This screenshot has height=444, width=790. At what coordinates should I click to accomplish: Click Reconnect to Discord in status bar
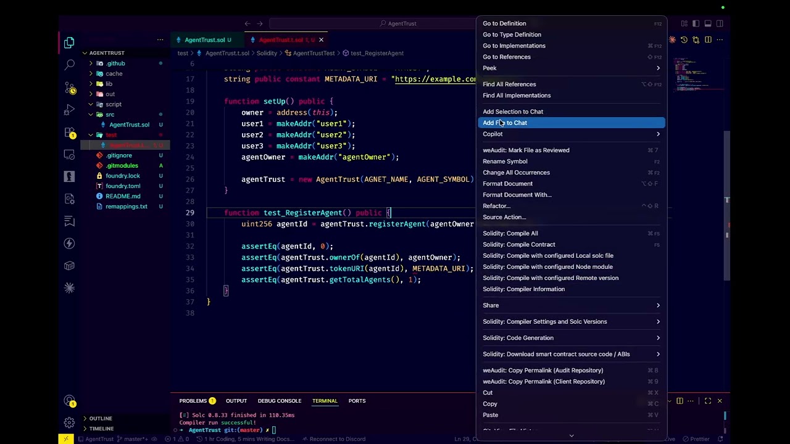(x=333, y=439)
